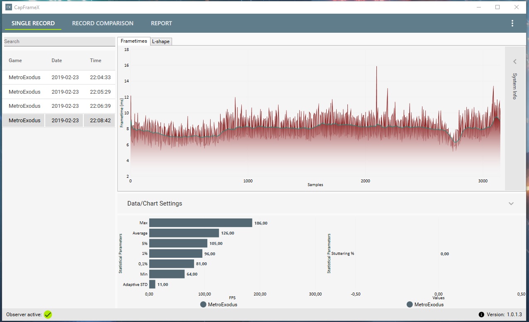Click the MetroExodus legend dot under FPS chart
529x322 pixels.
pos(203,305)
